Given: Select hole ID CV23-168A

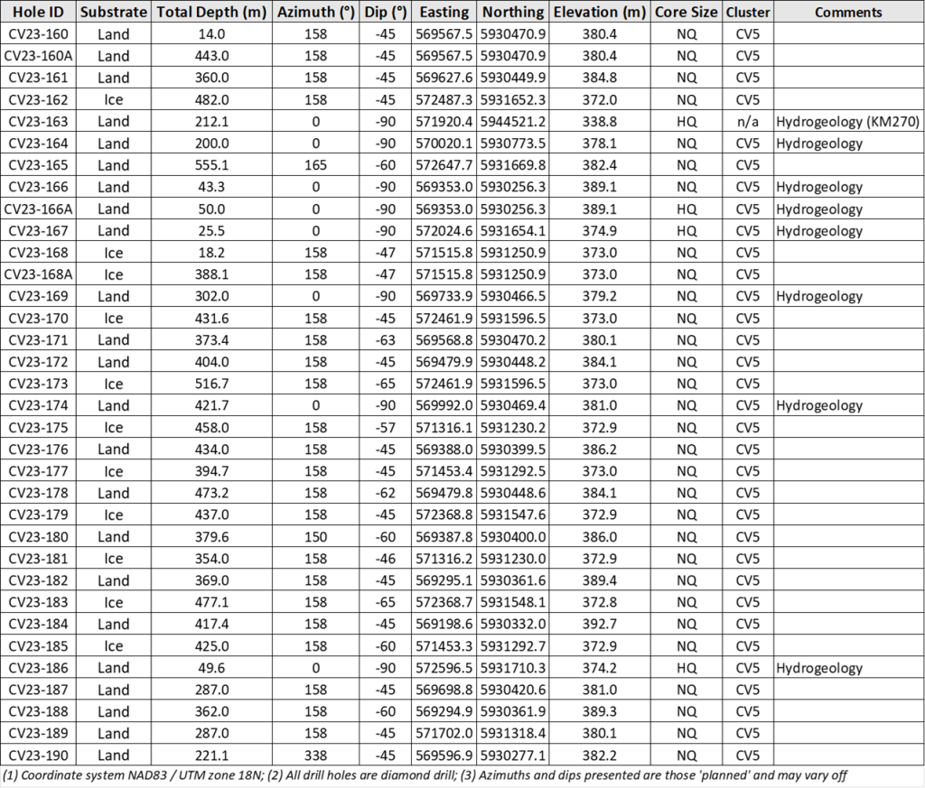Looking at the screenshot, I should (38, 274).
